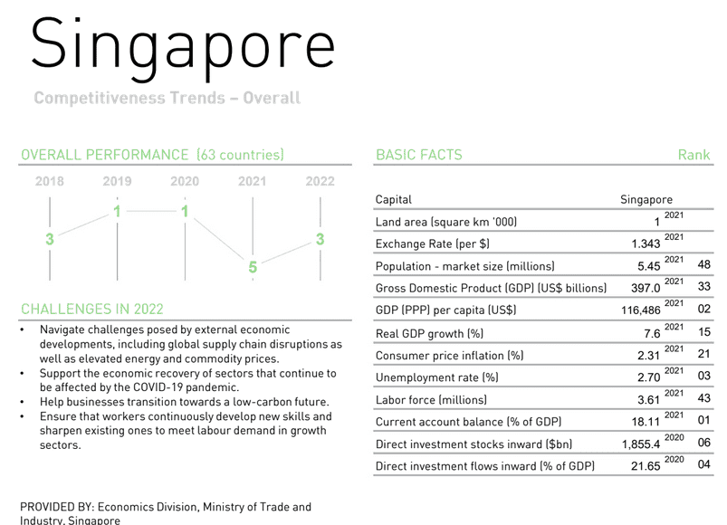Click the CHALLENGES IN 2022 heading
727x525 pixels.
click(92, 309)
